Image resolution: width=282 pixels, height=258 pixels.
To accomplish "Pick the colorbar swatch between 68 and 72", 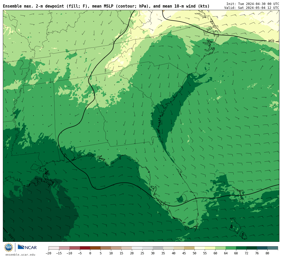I will click(x=242, y=248).
